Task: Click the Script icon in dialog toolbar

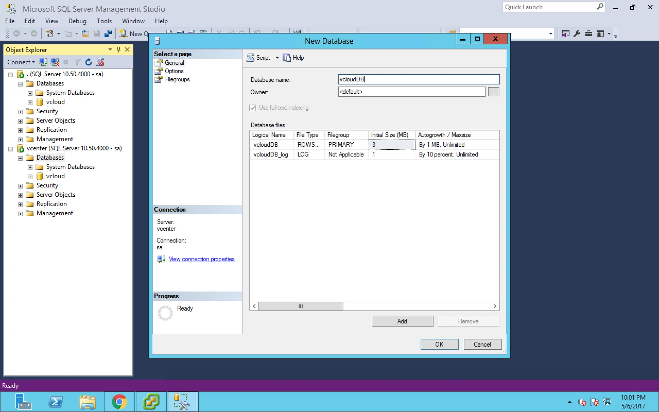Action: 251,58
